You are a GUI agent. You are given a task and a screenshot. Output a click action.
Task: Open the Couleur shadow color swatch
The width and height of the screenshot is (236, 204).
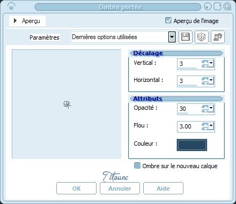[192, 145]
